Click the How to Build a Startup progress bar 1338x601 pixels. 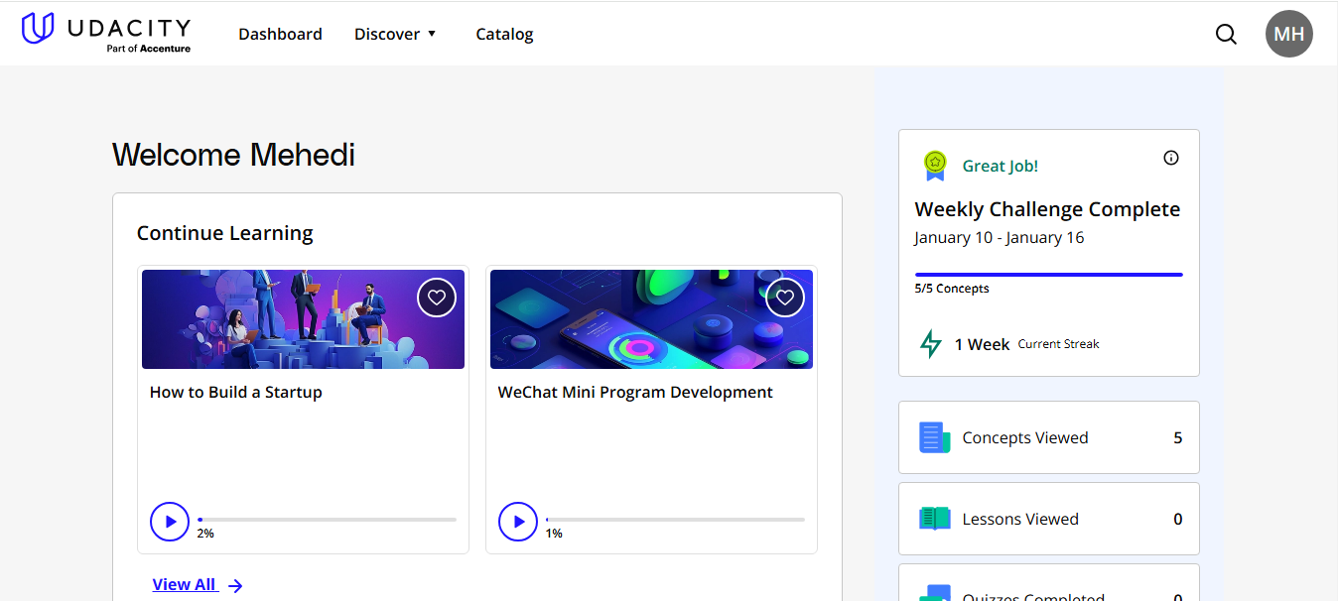click(x=328, y=519)
